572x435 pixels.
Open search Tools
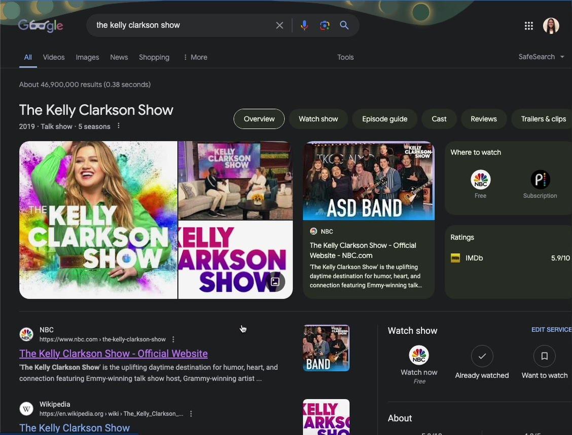(345, 57)
